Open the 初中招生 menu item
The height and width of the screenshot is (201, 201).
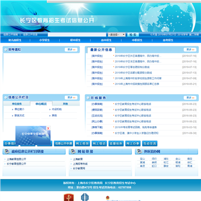pos(75,40)
